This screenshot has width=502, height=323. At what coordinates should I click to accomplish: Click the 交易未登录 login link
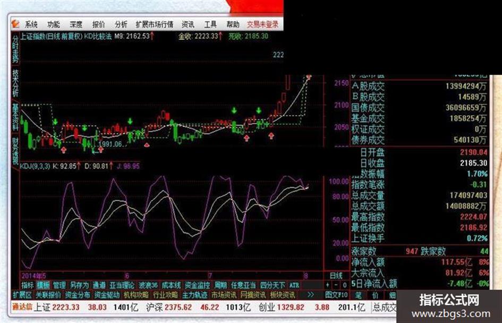click(263, 24)
